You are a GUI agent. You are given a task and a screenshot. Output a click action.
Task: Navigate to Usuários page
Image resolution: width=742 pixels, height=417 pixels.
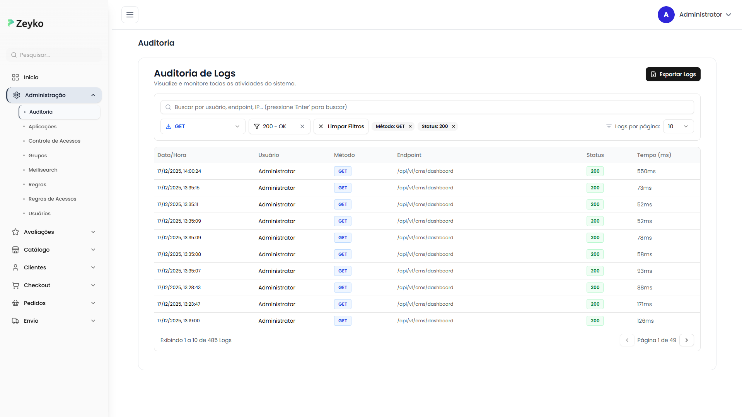coord(39,214)
